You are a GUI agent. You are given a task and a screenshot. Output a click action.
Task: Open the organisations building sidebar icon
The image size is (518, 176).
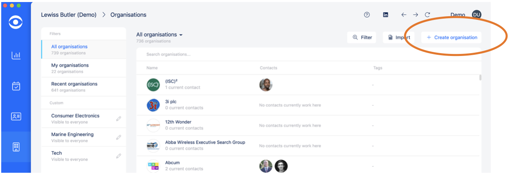point(16,147)
